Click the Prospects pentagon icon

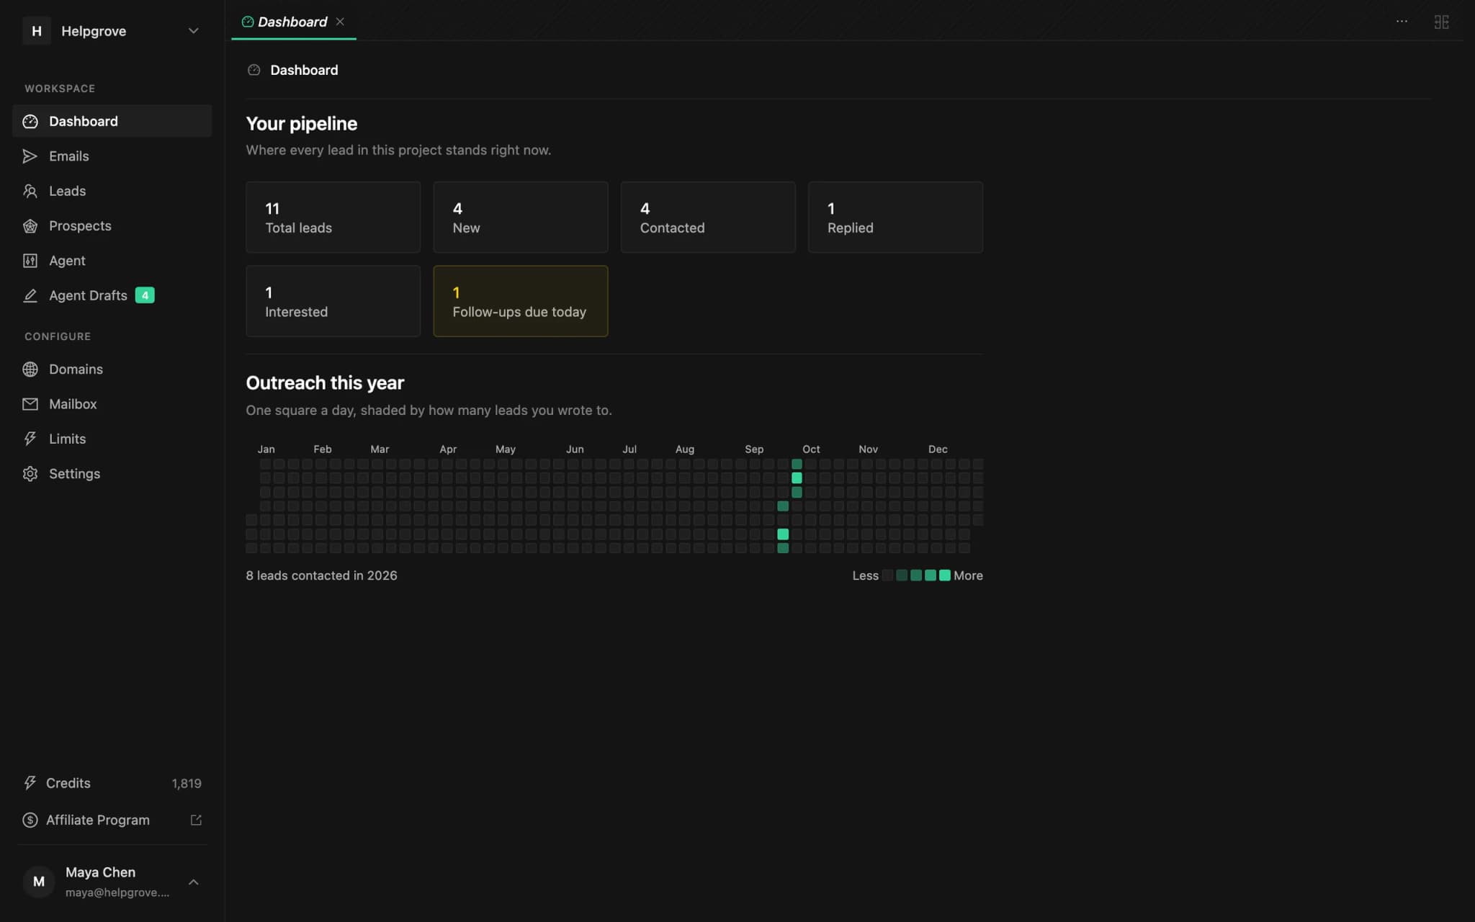pos(30,226)
